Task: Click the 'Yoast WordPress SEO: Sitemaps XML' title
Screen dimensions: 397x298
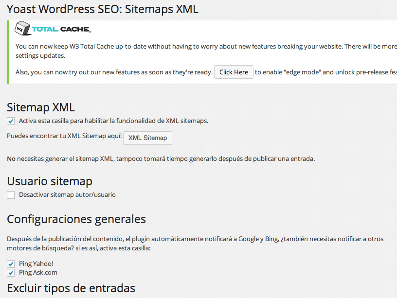Action: [x=103, y=9]
